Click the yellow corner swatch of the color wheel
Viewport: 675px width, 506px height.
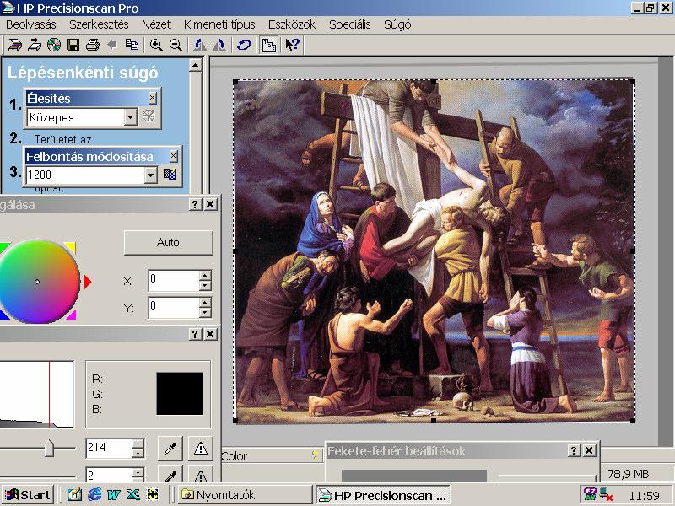coord(71,247)
